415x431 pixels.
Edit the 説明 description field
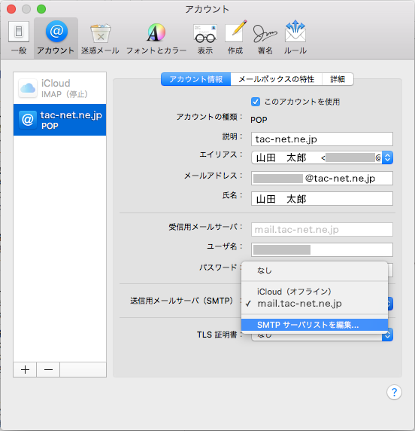(322, 139)
